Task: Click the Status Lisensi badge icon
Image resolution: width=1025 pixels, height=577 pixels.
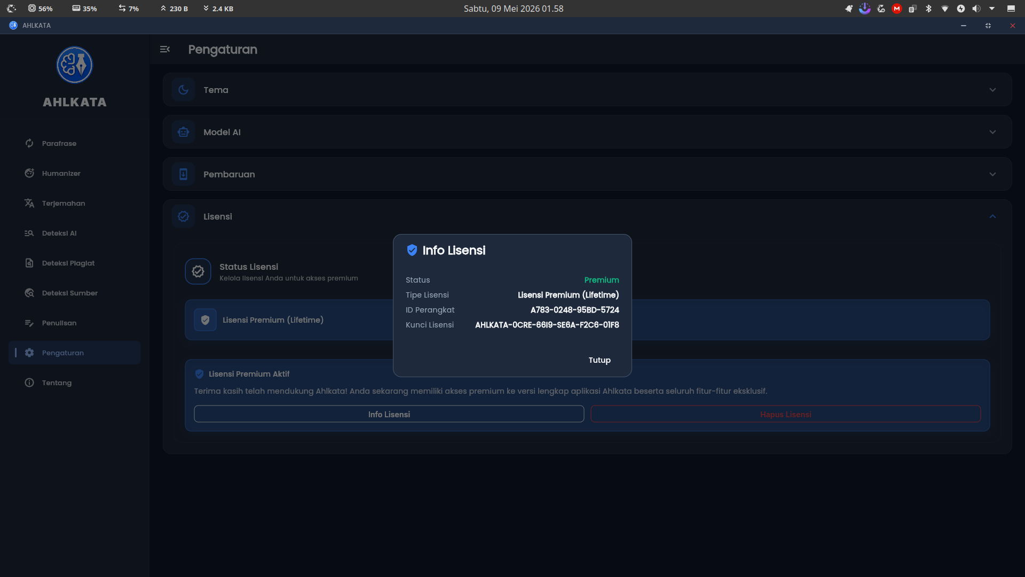Action: (198, 271)
